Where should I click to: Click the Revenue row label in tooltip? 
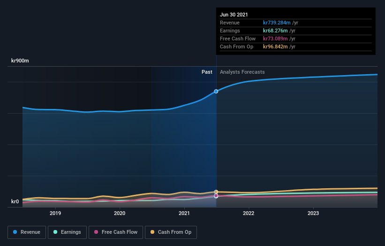point(230,23)
